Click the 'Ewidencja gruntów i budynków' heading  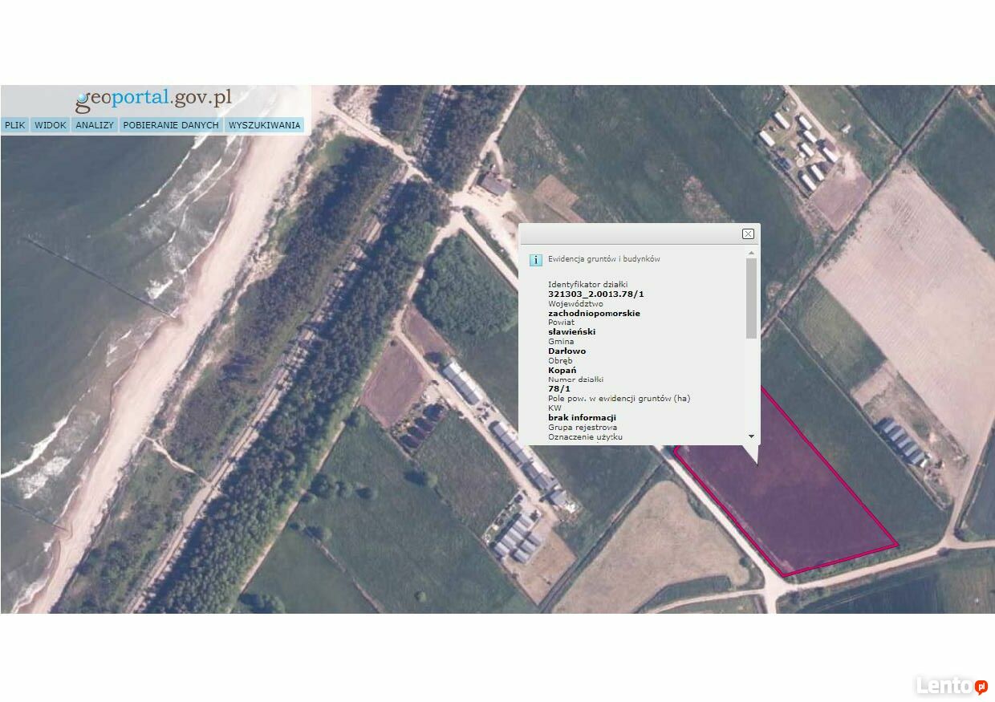point(603,259)
